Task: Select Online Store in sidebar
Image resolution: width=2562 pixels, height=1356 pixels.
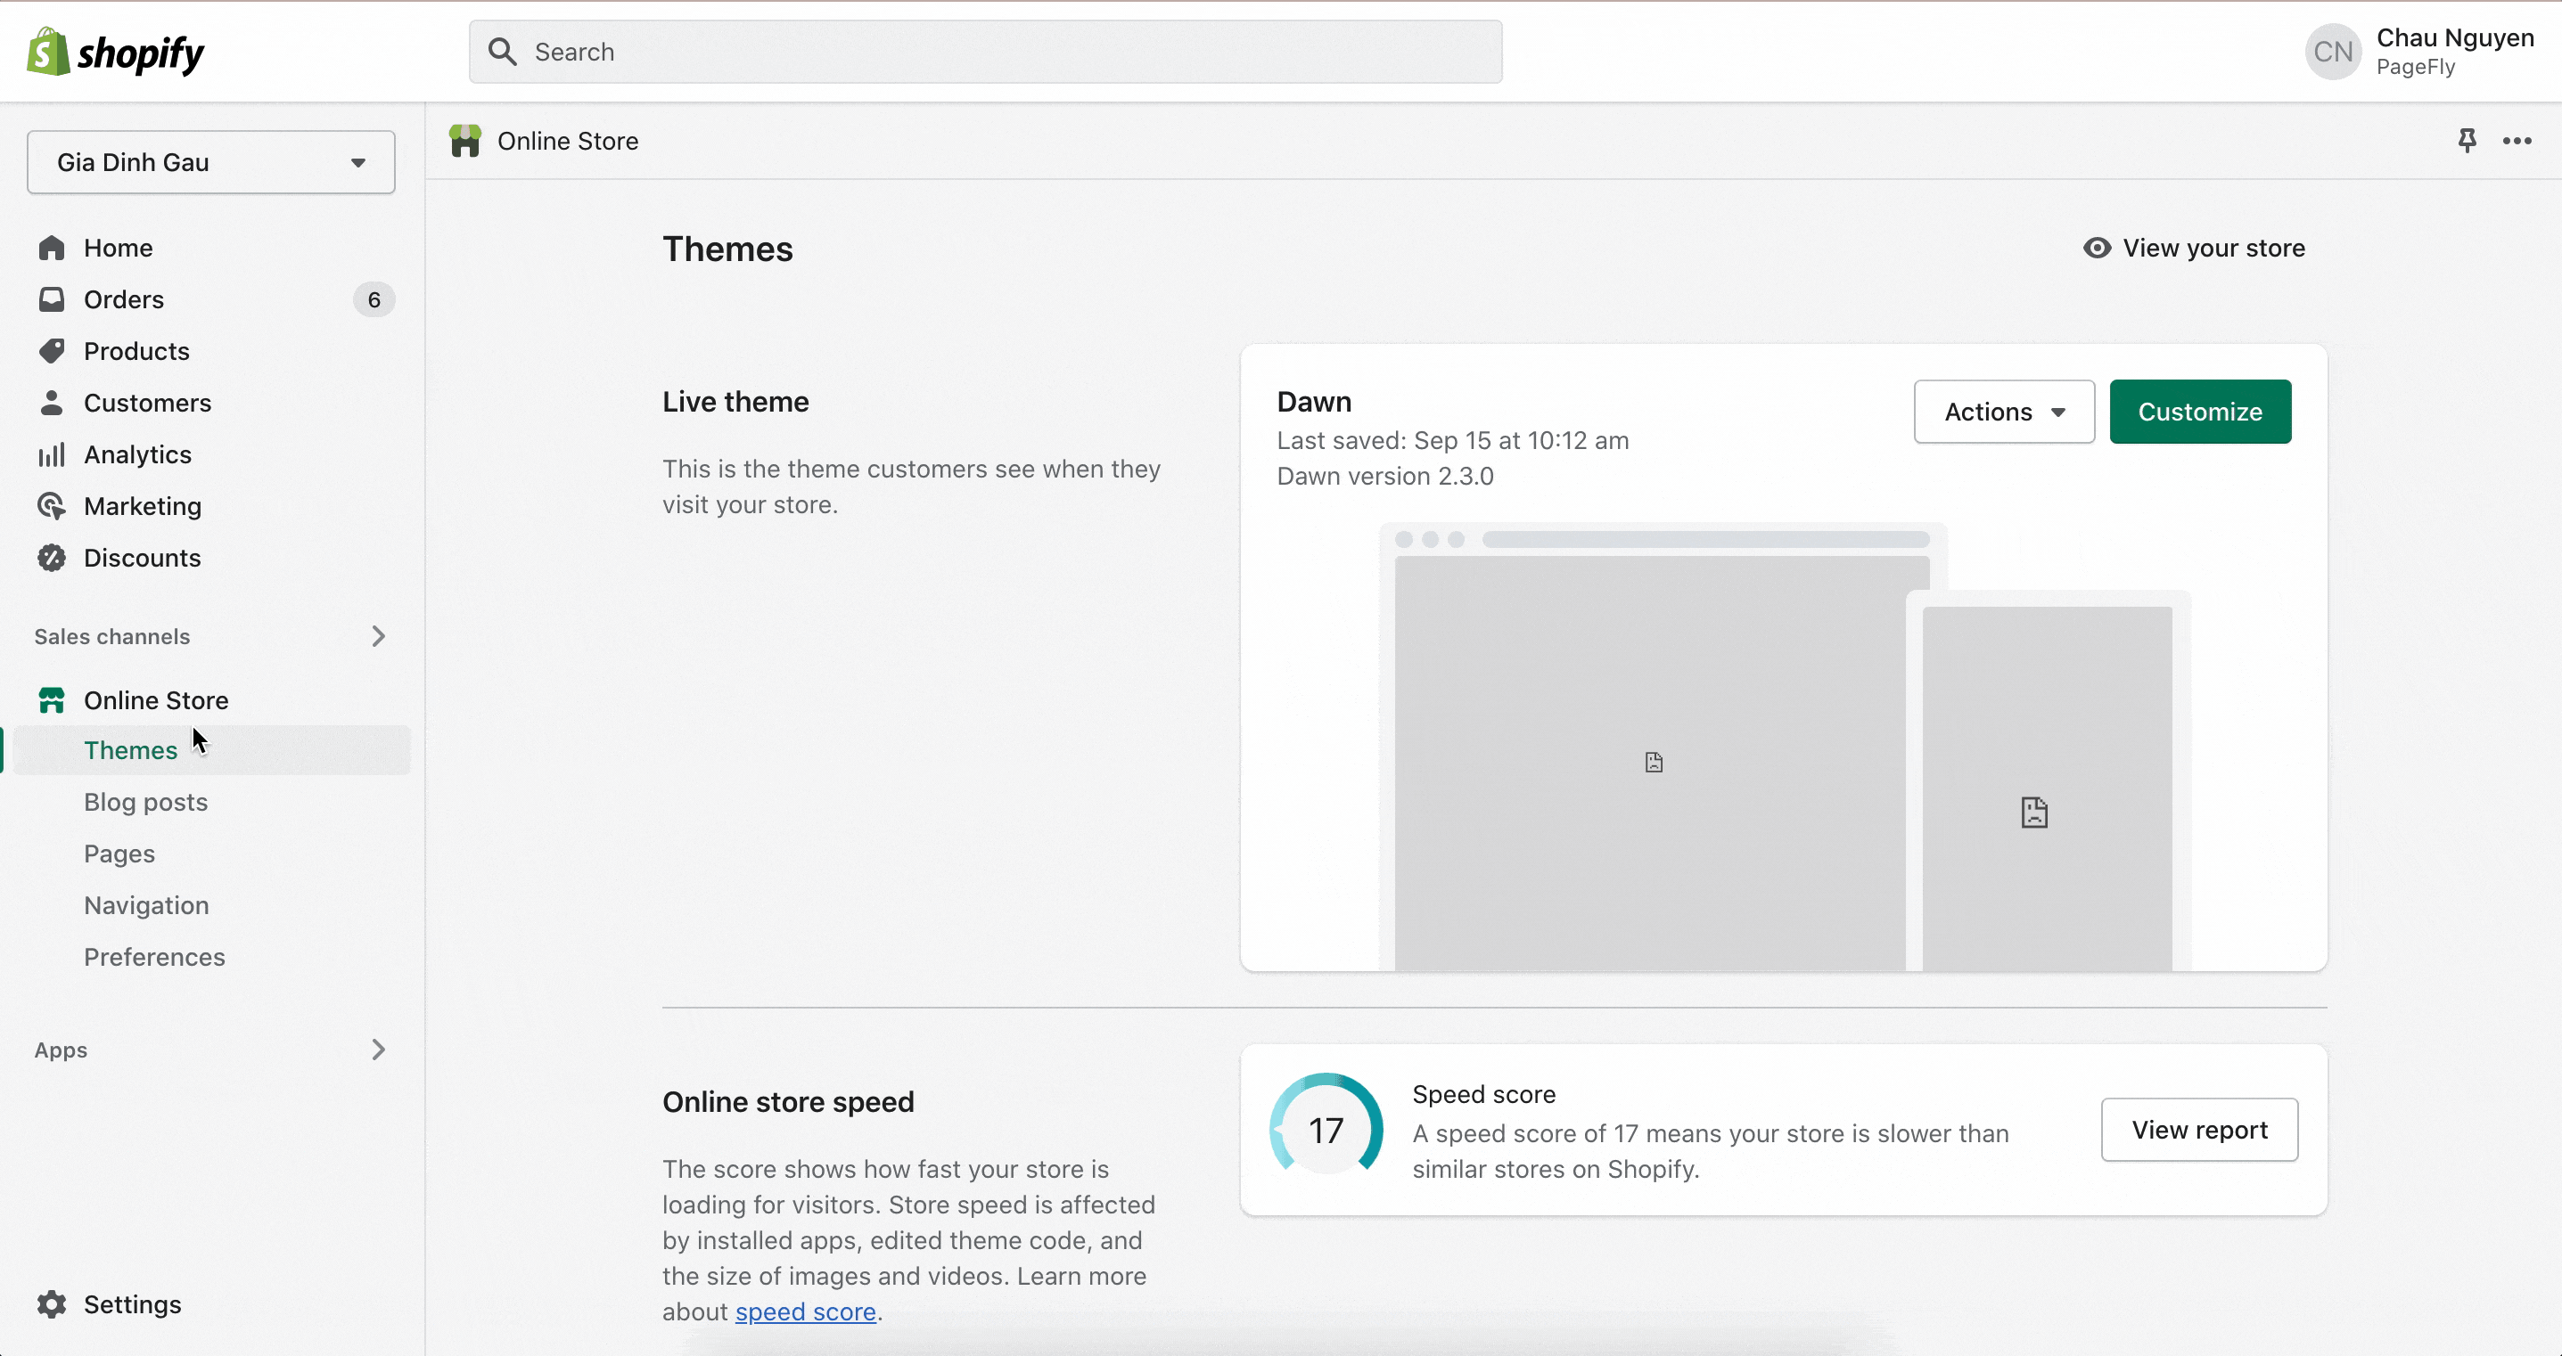Action: [x=156, y=701]
